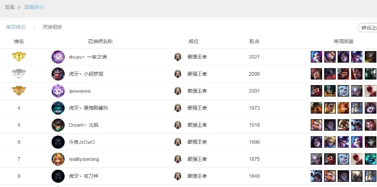The height and width of the screenshot is (187, 377).
Task: Select fourth champion icon in 斗鱼JzOwO row
Action: pyautogui.click(x=357, y=142)
